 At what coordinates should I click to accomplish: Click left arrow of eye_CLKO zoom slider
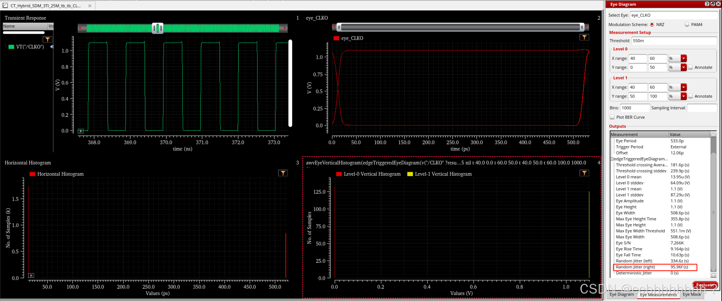(x=334, y=27)
